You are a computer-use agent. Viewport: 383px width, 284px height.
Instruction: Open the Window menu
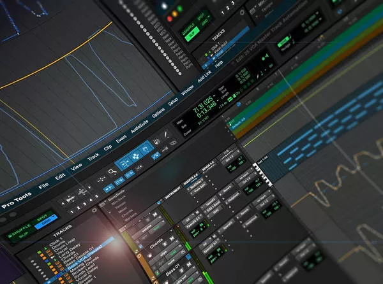click(x=187, y=90)
